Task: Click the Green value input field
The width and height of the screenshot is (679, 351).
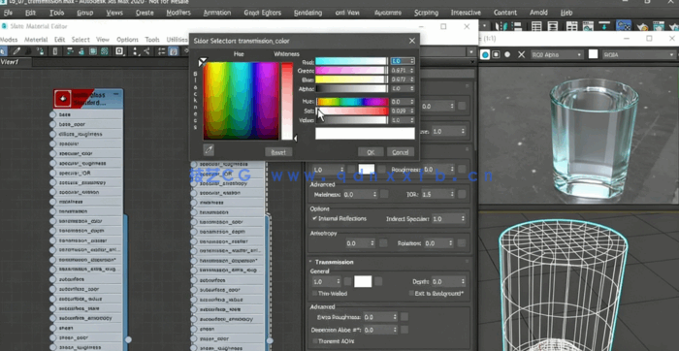Action: pos(400,70)
